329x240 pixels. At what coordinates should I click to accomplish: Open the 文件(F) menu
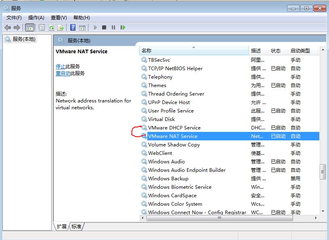pos(14,18)
